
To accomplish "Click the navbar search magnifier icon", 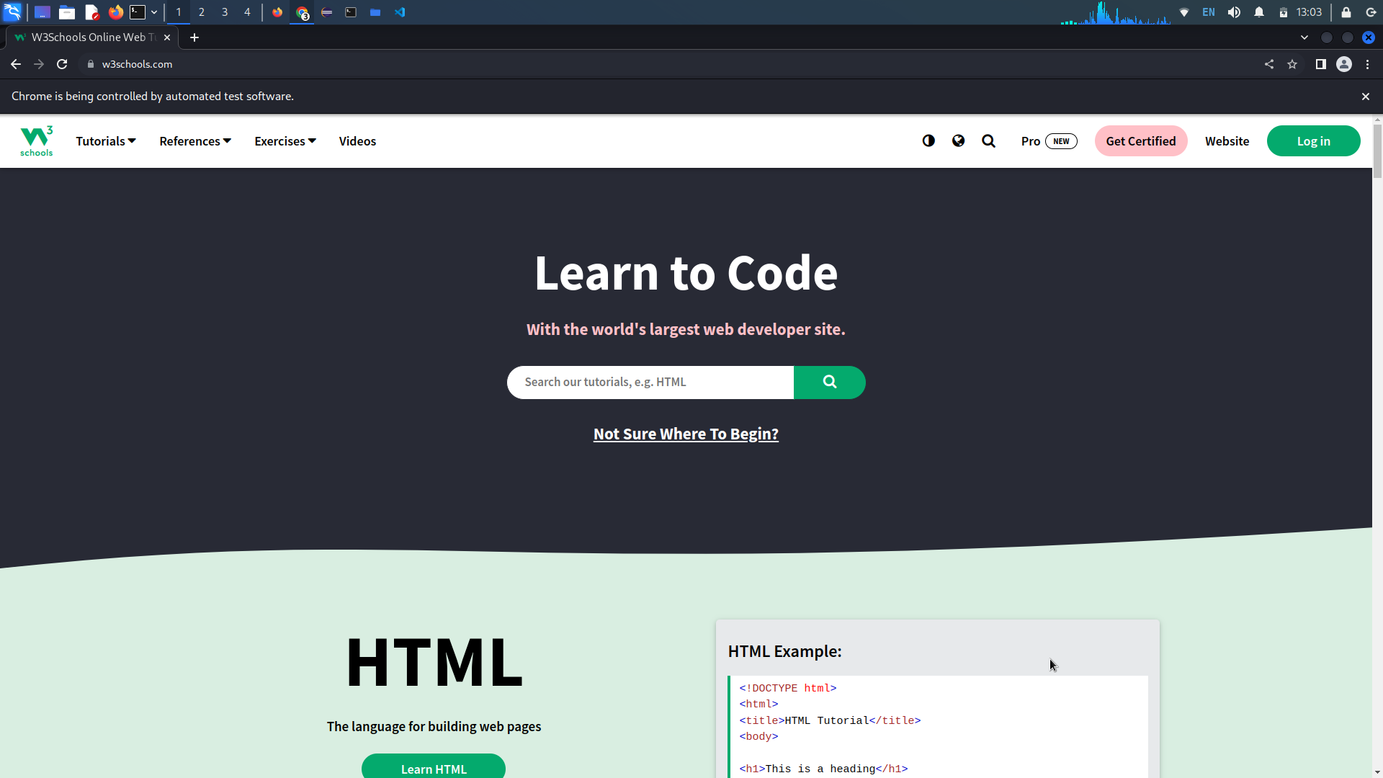I will (988, 141).
